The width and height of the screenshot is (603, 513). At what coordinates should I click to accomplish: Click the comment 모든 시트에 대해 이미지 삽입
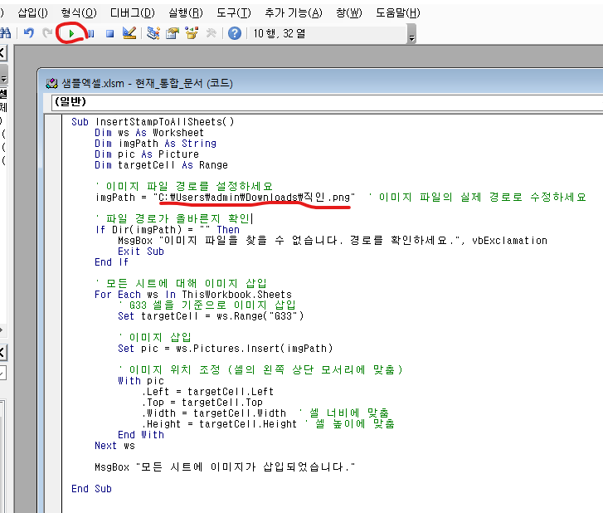pyautogui.click(x=181, y=283)
